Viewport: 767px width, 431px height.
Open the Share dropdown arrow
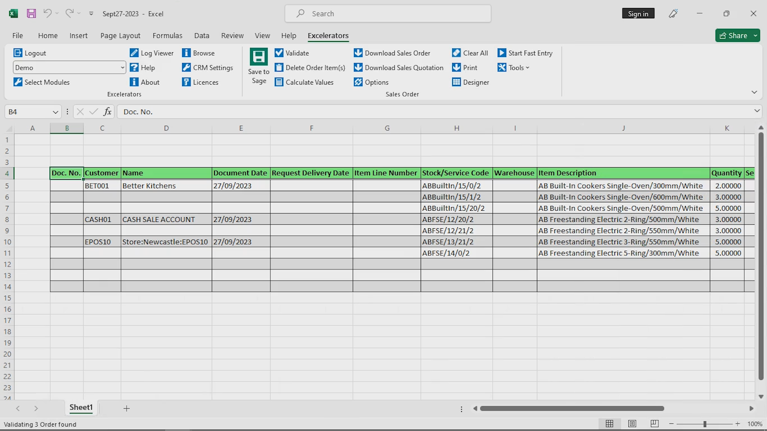click(755, 36)
